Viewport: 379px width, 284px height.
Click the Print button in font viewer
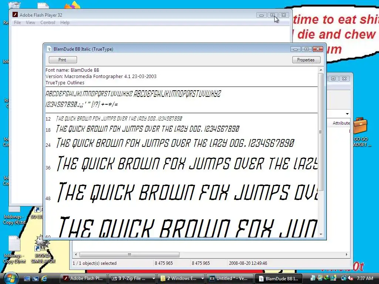click(63, 60)
